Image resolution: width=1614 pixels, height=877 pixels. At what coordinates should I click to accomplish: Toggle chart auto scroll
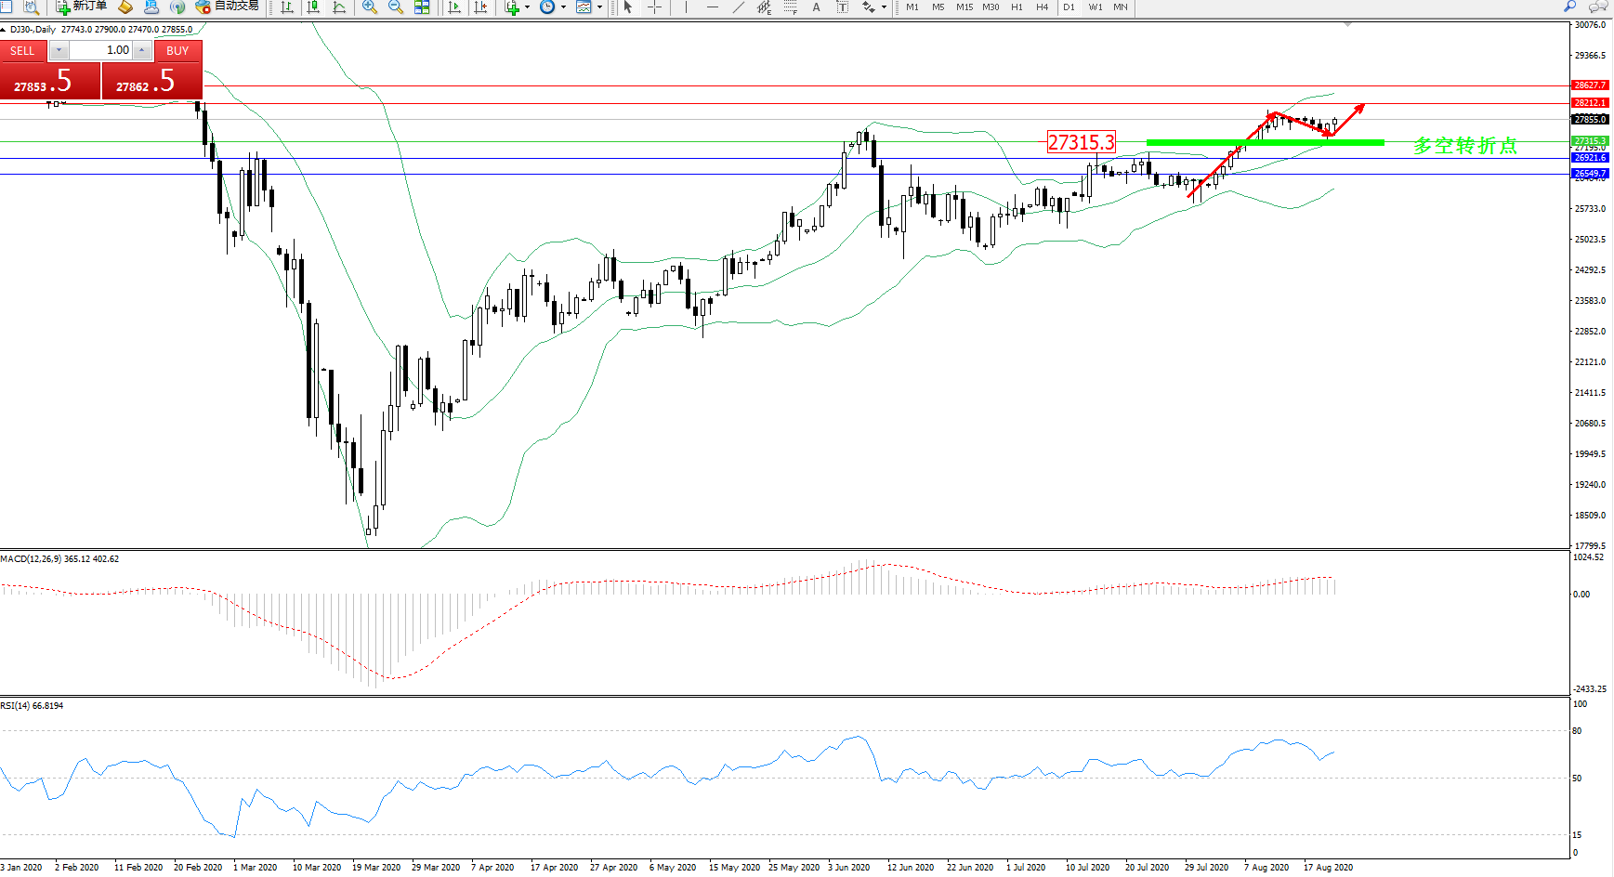pyautogui.click(x=454, y=7)
